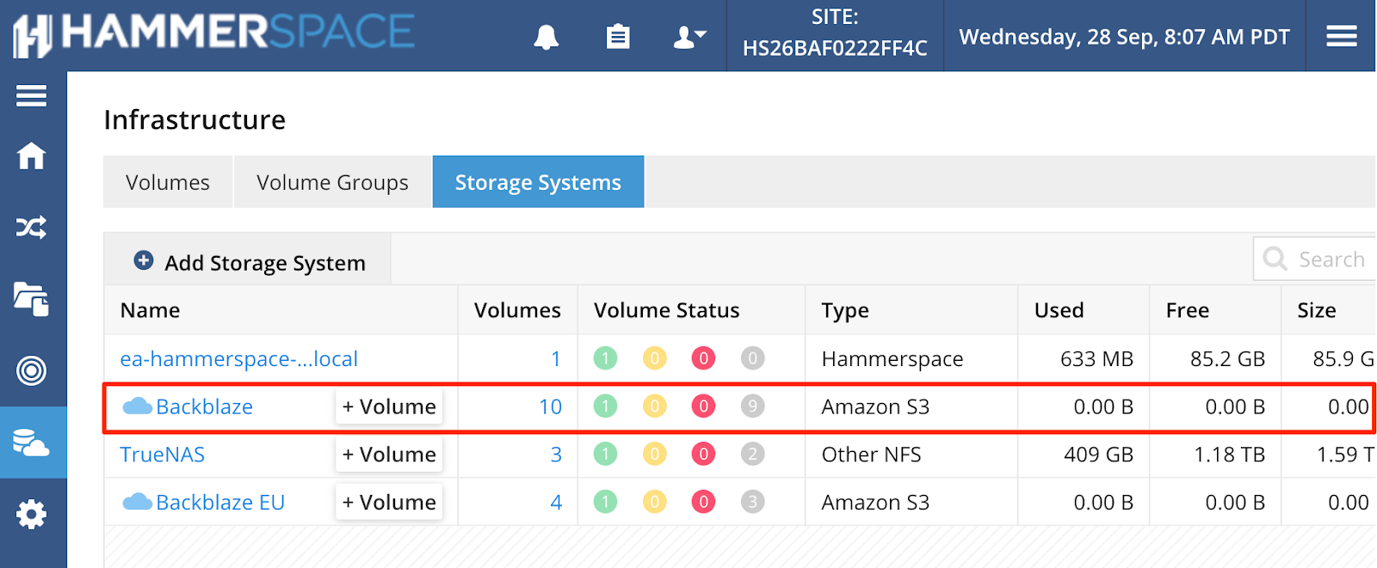The image size is (1377, 568).
Task: Click the SITE HS26BAF0222FF4C identifier
Action: (x=835, y=33)
